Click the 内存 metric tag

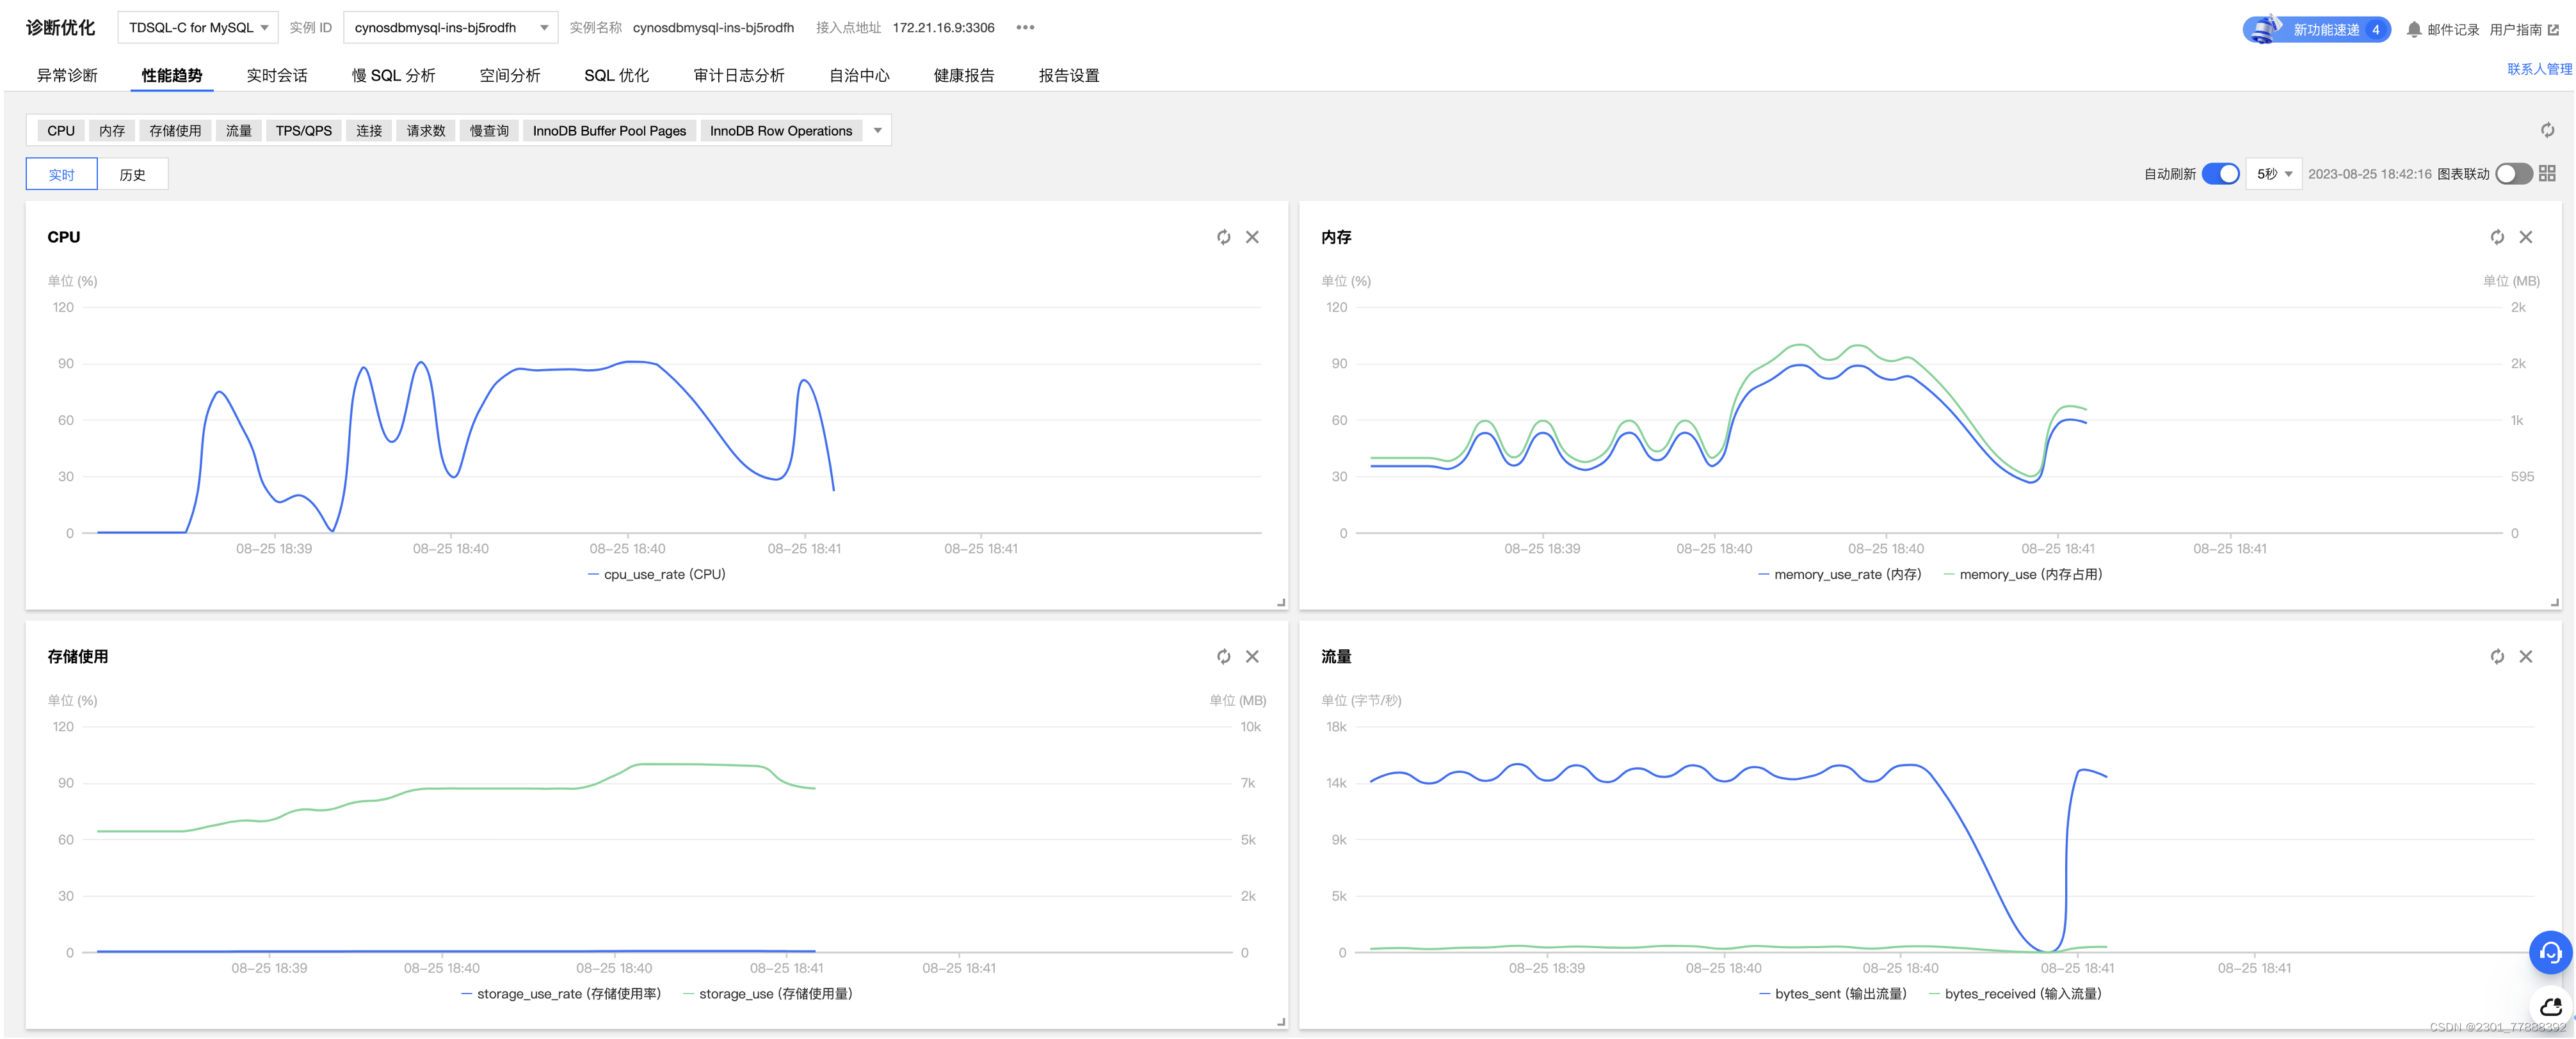pos(112,131)
